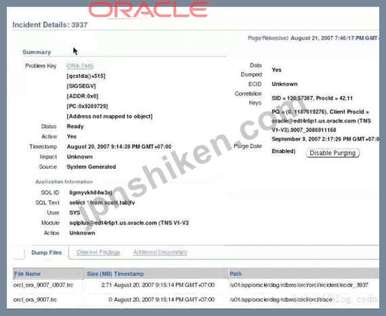Click path ending incident/incdir_3937

(299, 285)
